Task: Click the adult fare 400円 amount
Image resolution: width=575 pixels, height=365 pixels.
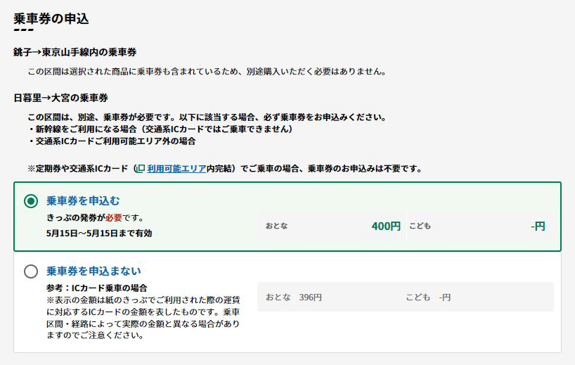Action: point(386,226)
